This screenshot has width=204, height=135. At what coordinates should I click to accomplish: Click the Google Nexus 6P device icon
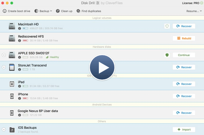(12, 113)
